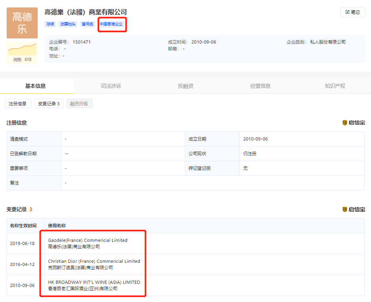Open the browsing trend chart thumbnail
The image size is (371, 302).
click(22, 49)
